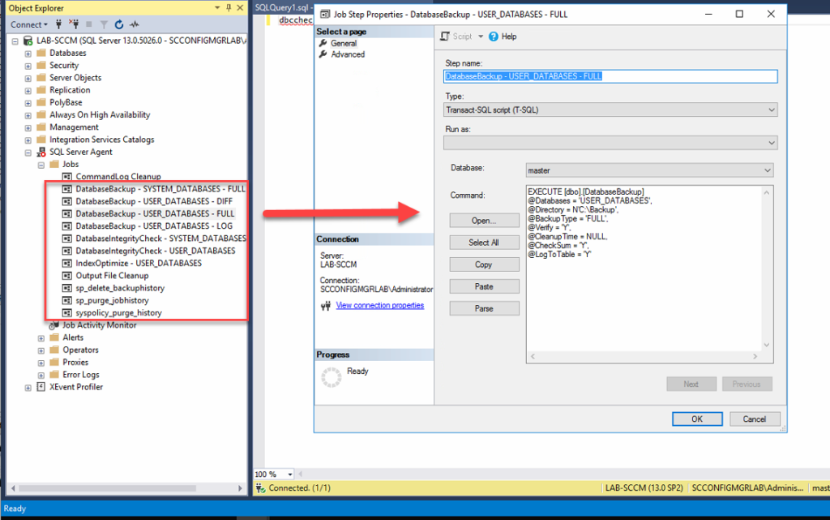Open the 100 % zoom dropdown

point(290,474)
